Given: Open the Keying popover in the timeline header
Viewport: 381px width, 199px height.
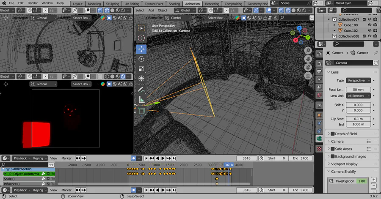Looking at the screenshot, I should click(39, 158).
